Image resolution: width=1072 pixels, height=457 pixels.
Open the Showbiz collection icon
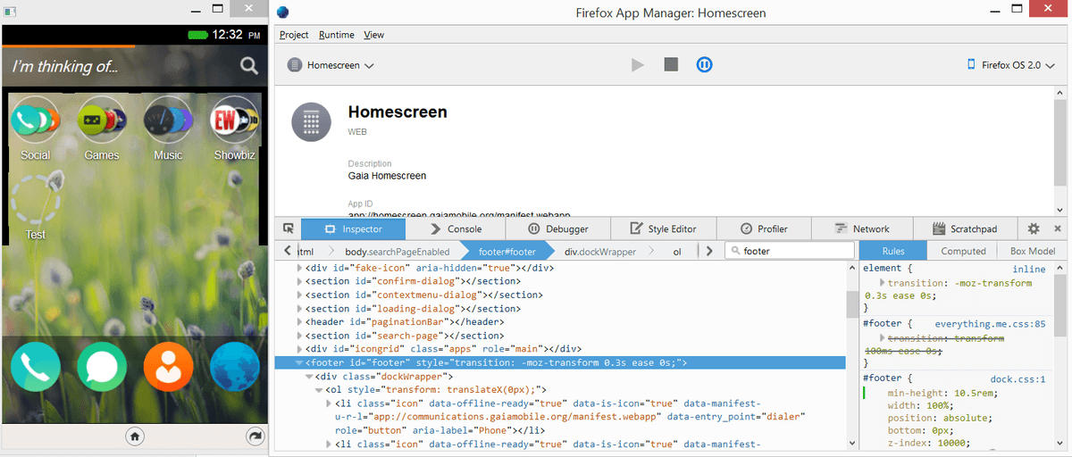click(234, 120)
